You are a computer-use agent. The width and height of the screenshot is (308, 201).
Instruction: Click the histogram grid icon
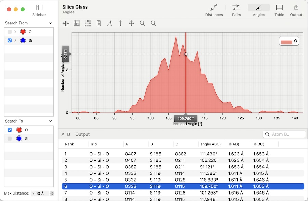77,23
